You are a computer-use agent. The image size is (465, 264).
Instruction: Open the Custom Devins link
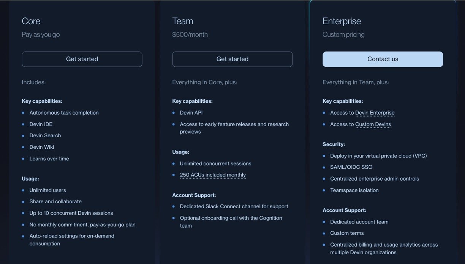coord(373,124)
